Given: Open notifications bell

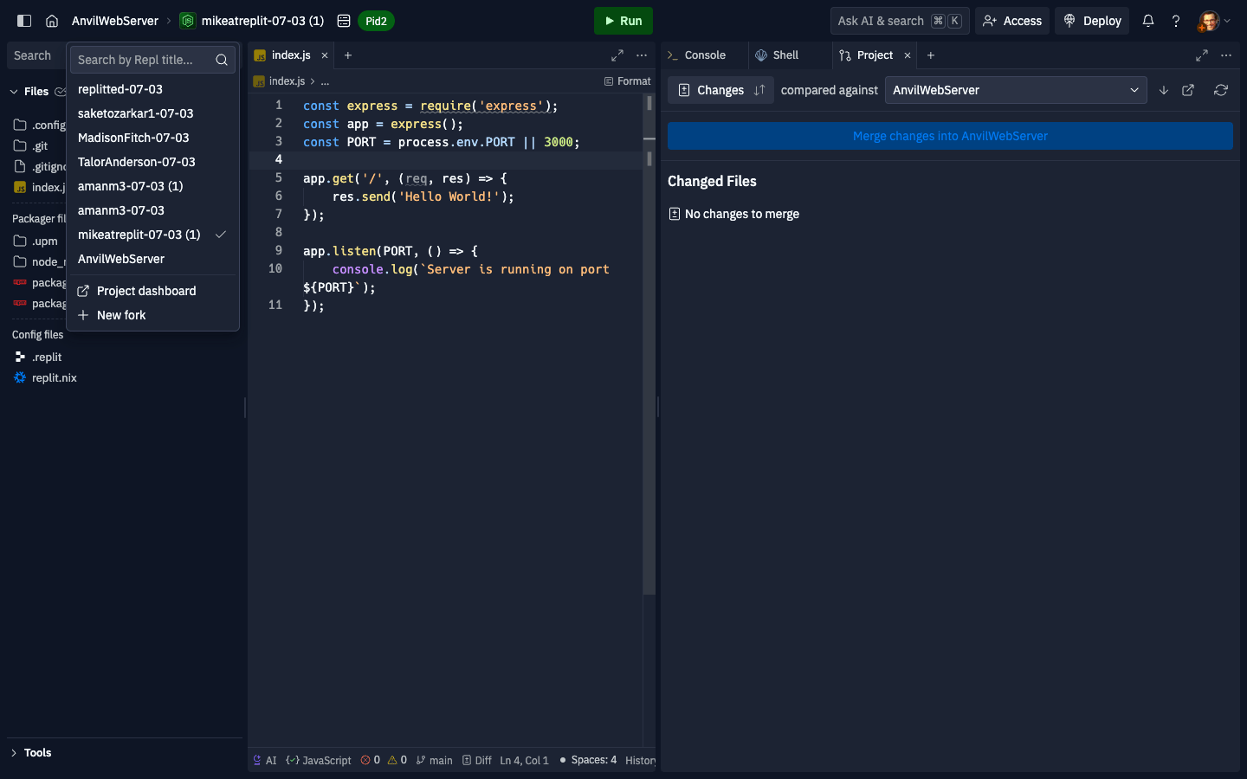Looking at the screenshot, I should pos(1148,21).
